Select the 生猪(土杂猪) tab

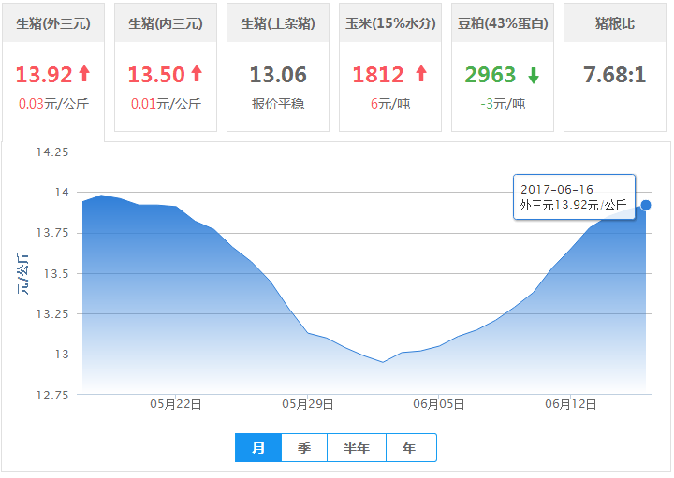278,22
